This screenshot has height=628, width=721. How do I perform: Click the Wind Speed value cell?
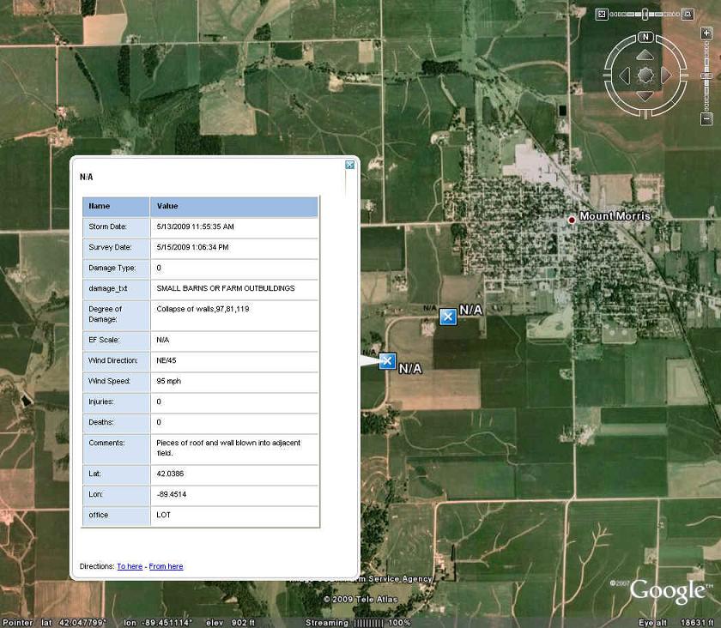(233, 381)
